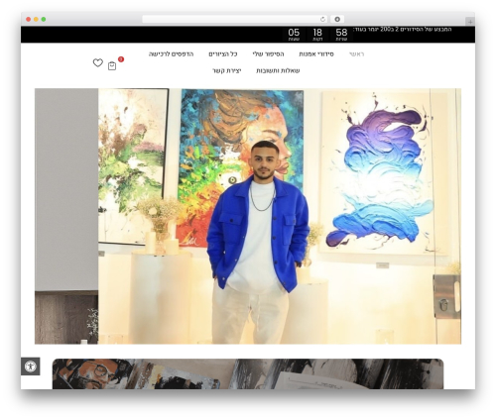
Task: Click the browser address bar
Action: click(x=235, y=19)
